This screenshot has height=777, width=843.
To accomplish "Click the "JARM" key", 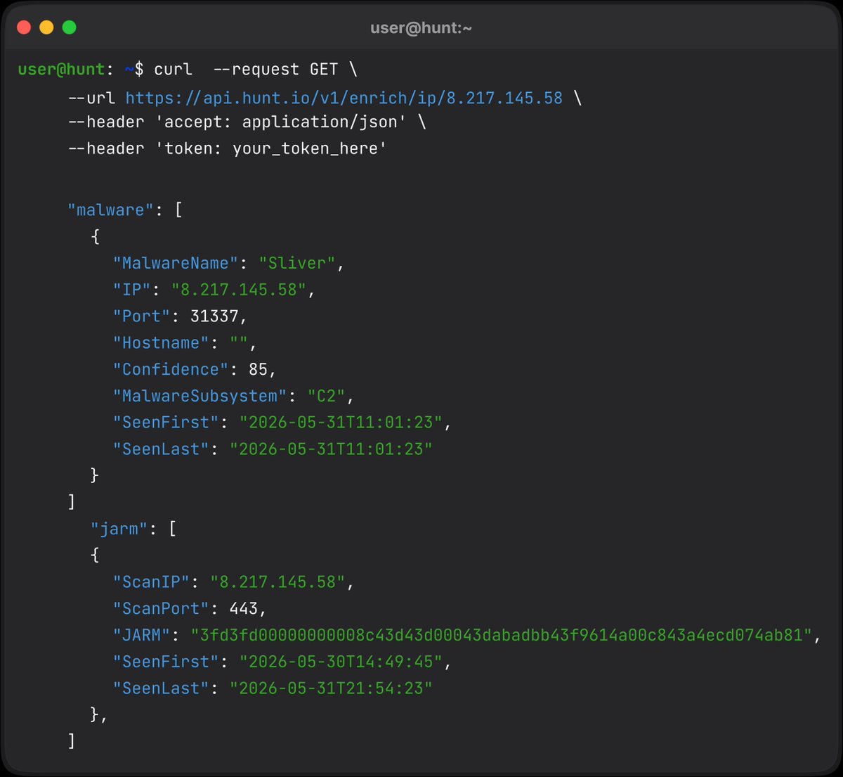I will [141, 636].
